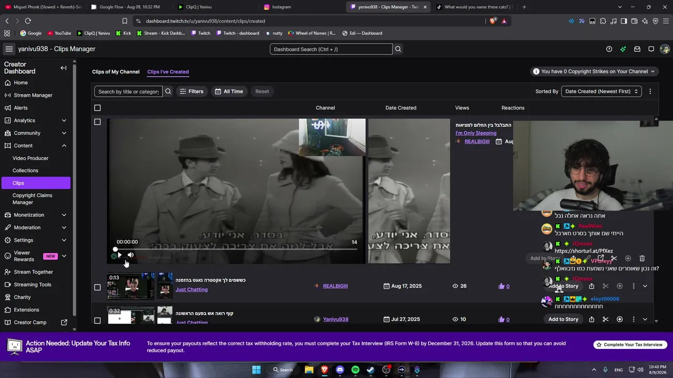Screen dimensions: 673x378
Task: Collapse the Content sidebar section
Action: pos(64,145)
